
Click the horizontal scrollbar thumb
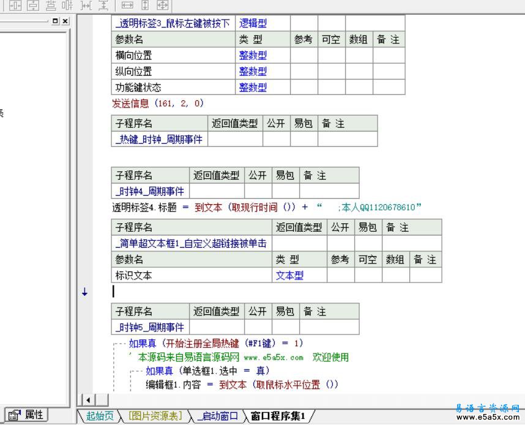point(102,400)
